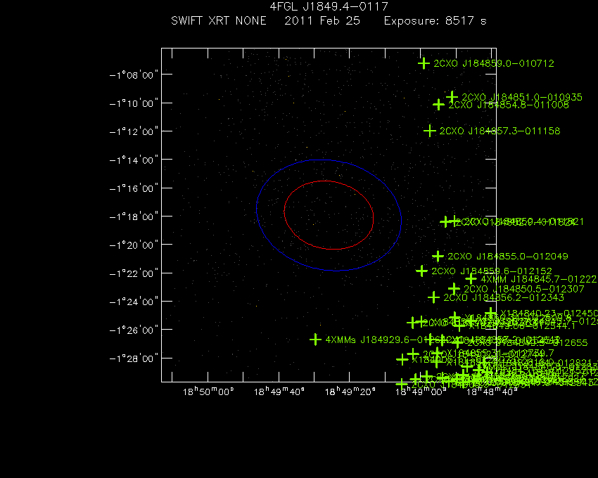
Task: Click the source label 2CXO J184859.0-010712
Action: click(494, 63)
